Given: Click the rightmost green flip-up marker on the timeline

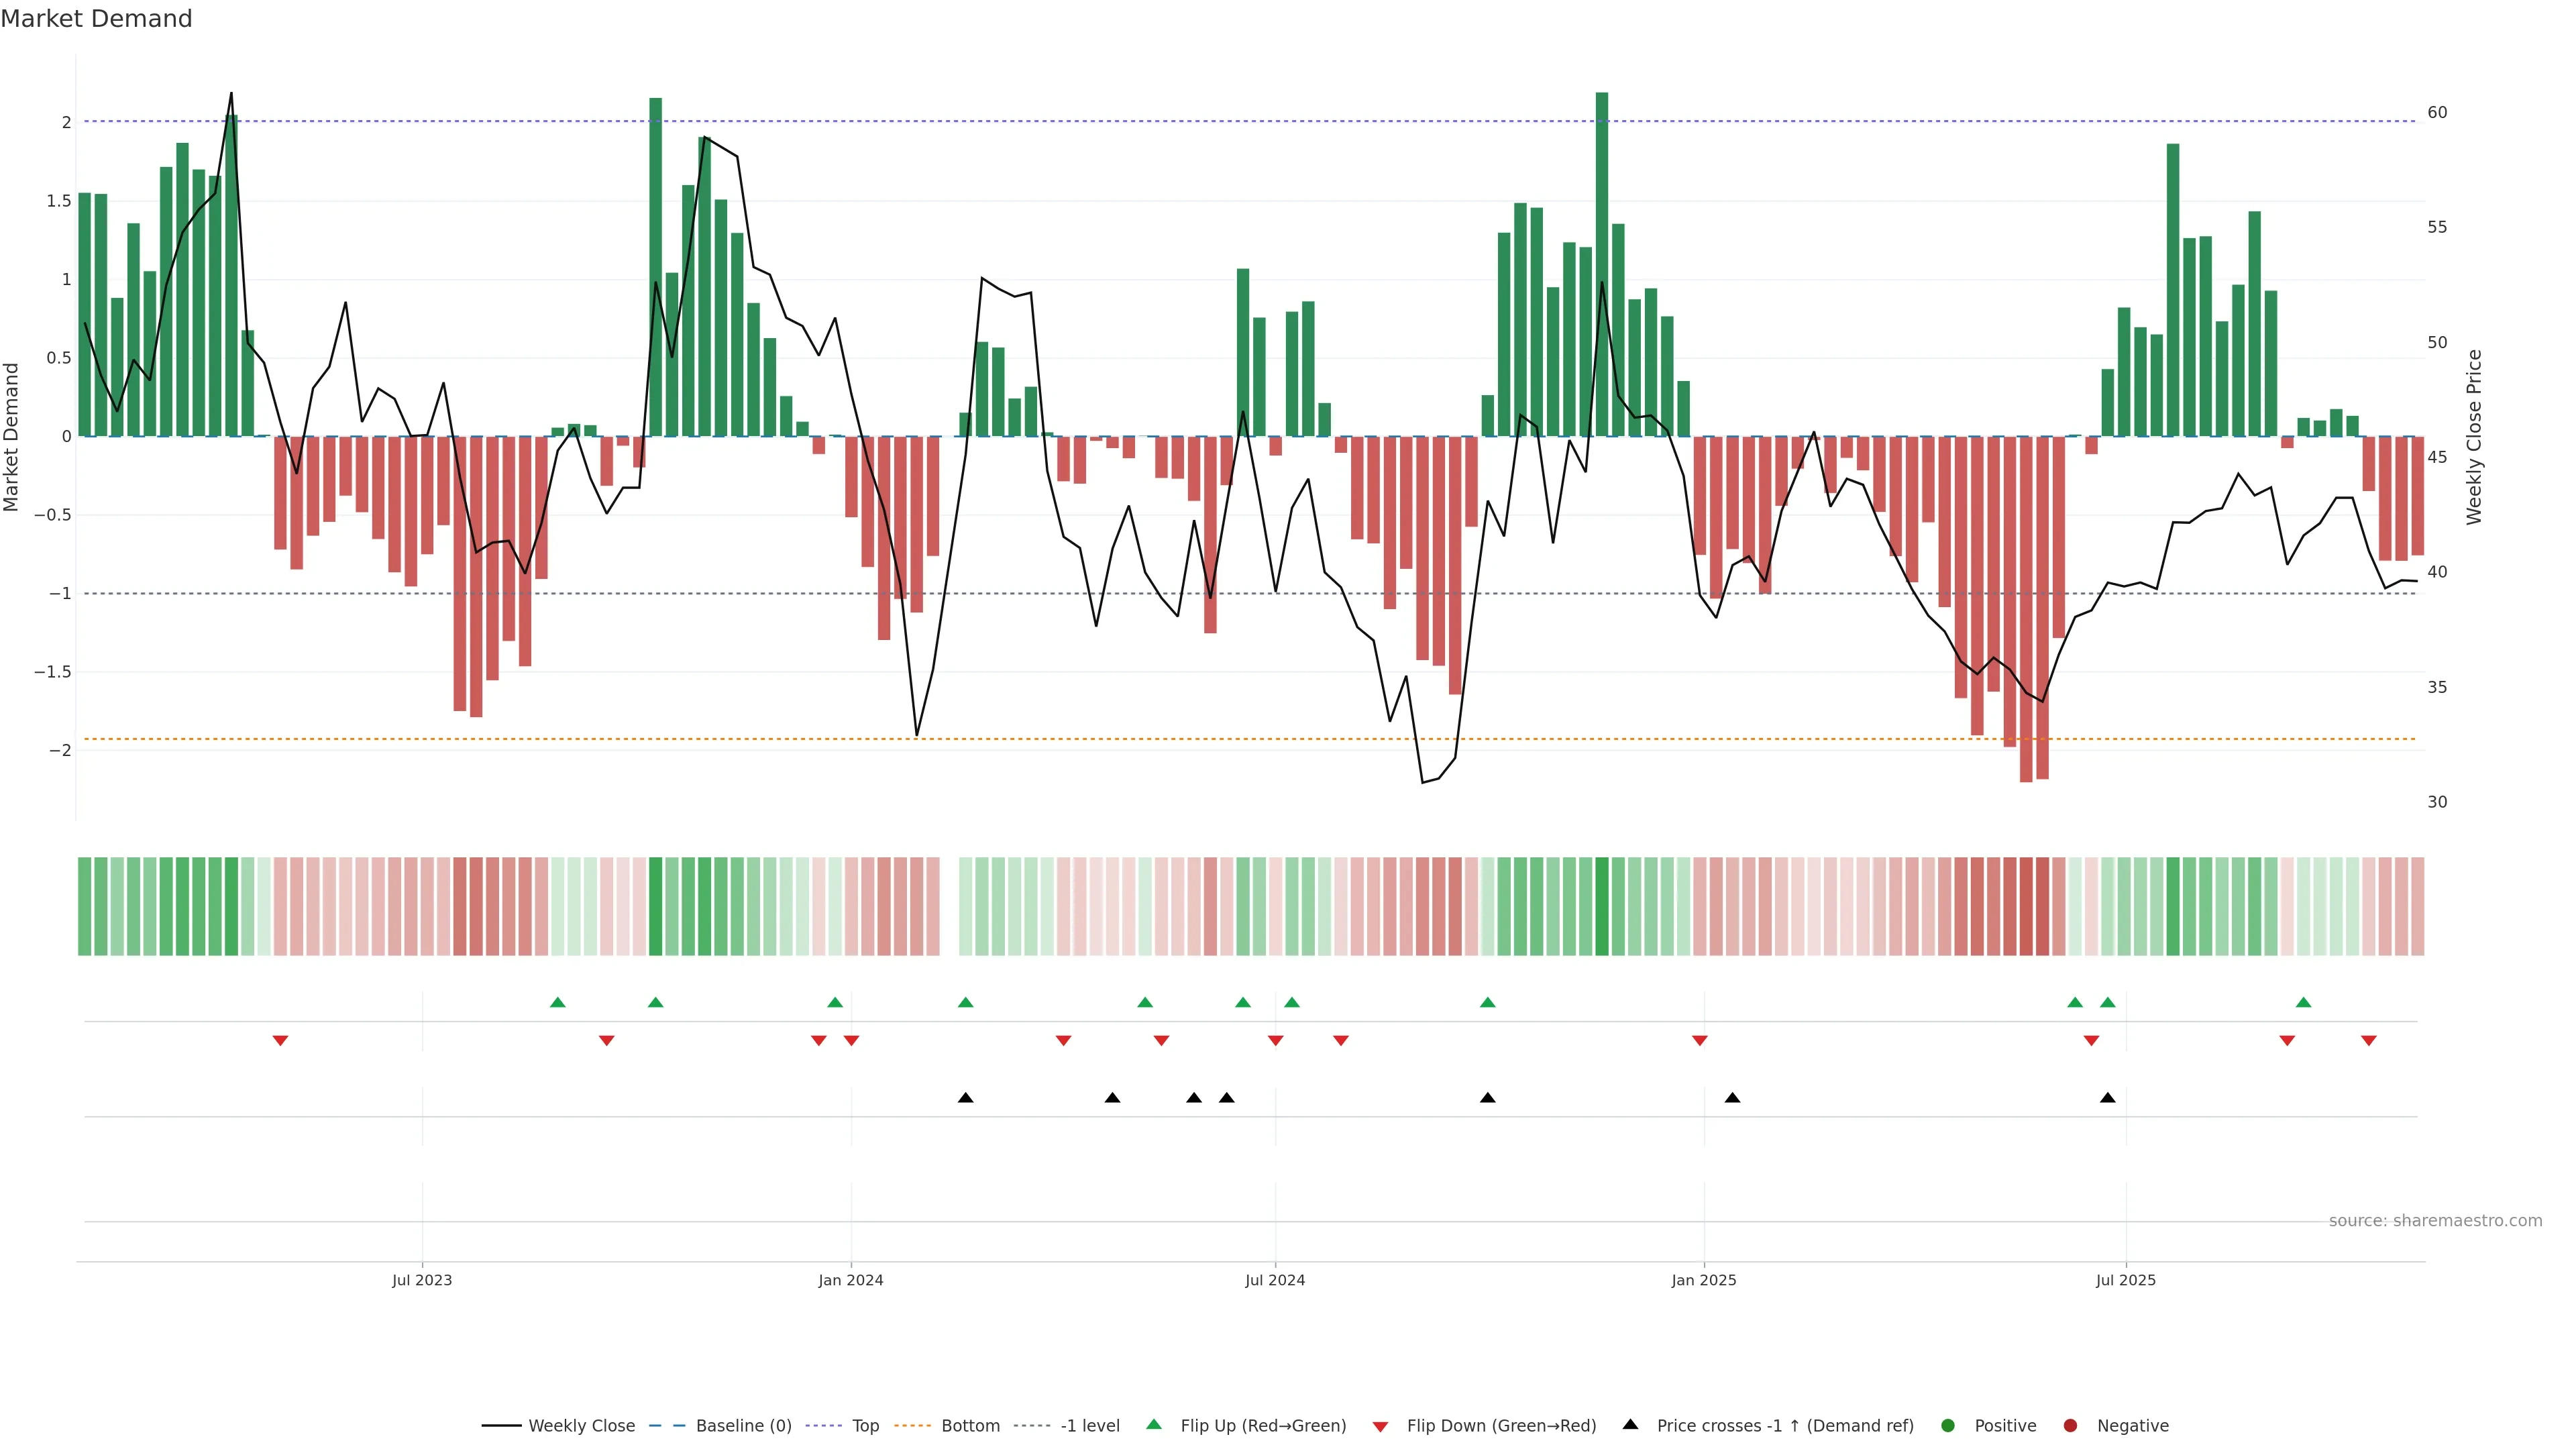Looking at the screenshot, I should point(2303,1002).
